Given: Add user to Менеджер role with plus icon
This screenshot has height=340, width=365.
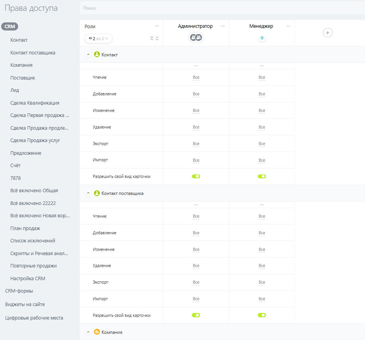Looking at the screenshot, I should (262, 38).
